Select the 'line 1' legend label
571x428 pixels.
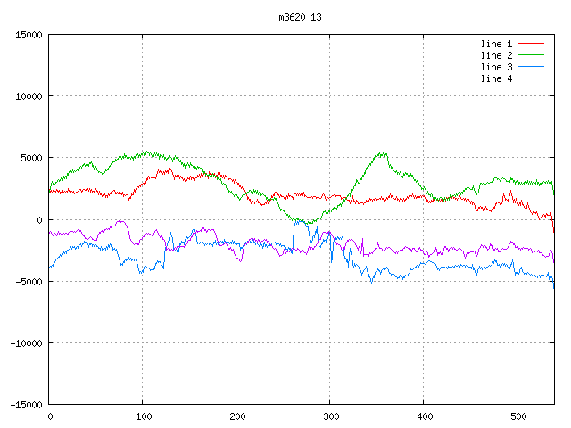click(x=497, y=44)
